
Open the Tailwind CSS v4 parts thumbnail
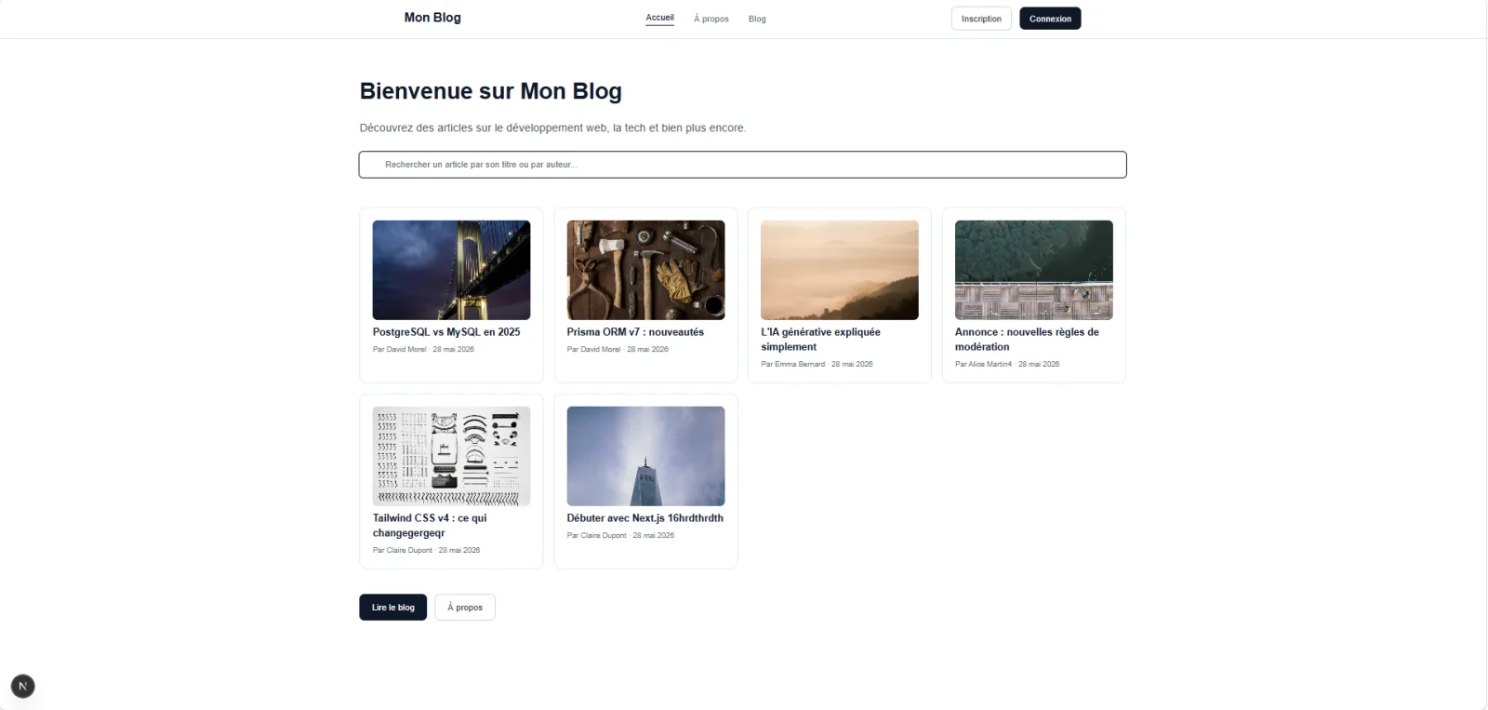click(451, 456)
